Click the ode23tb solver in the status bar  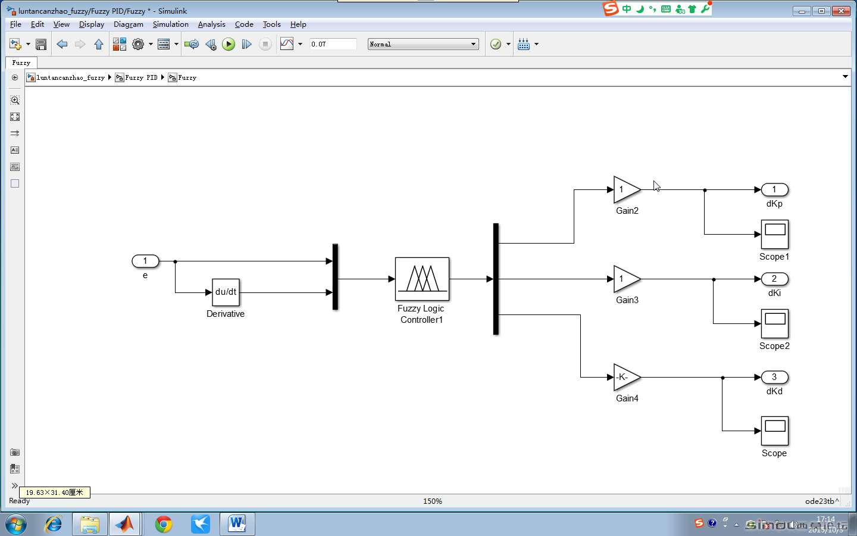[822, 501]
